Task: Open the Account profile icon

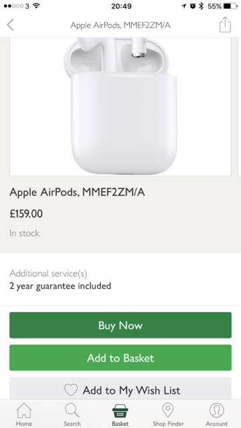Action: 216,410
